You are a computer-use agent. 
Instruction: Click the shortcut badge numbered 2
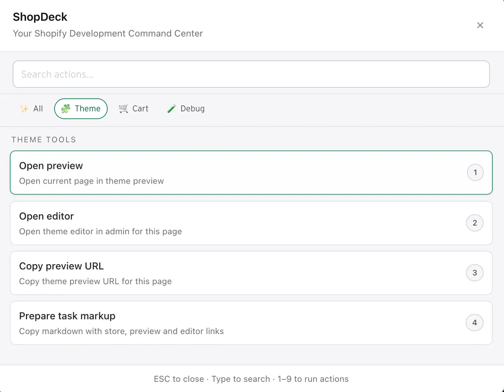point(475,223)
